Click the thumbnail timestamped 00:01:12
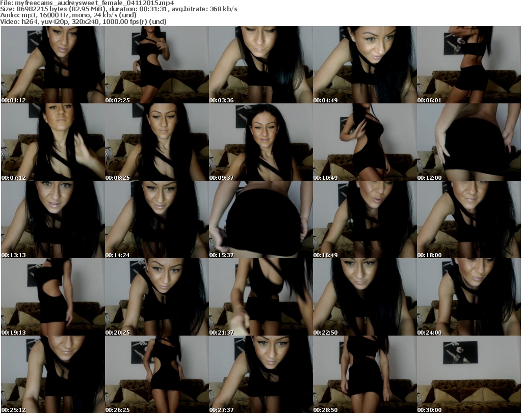 (53, 65)
